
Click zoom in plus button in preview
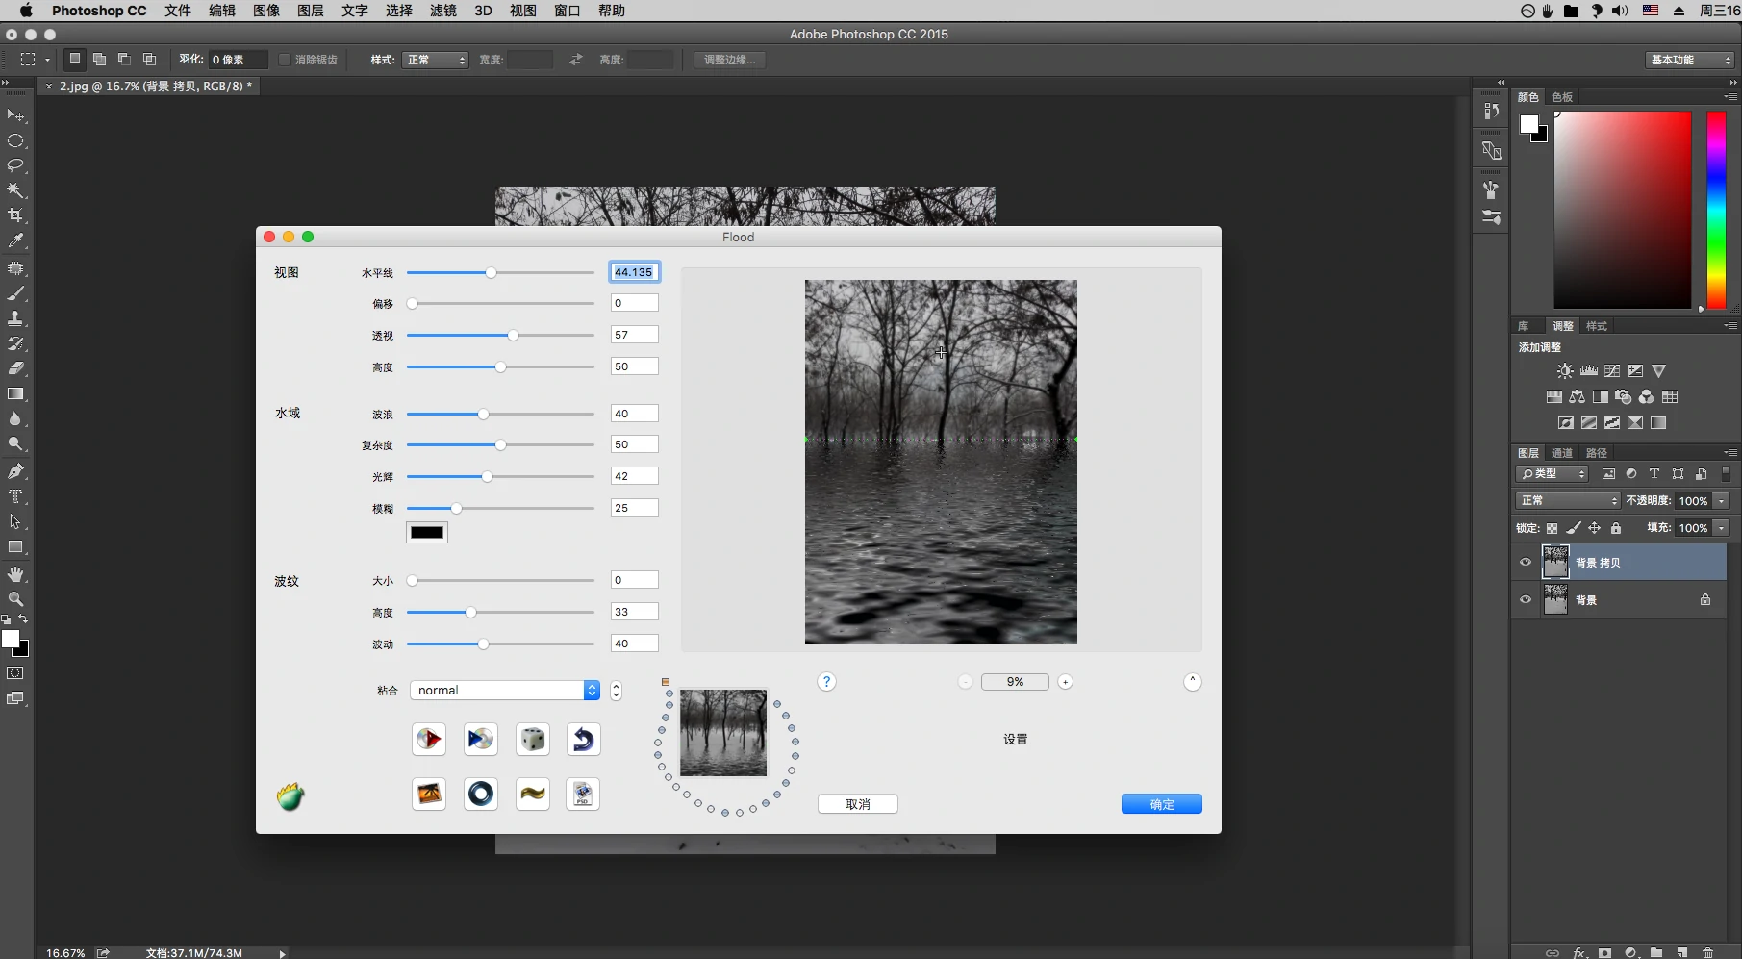(x=1065, y=682)
